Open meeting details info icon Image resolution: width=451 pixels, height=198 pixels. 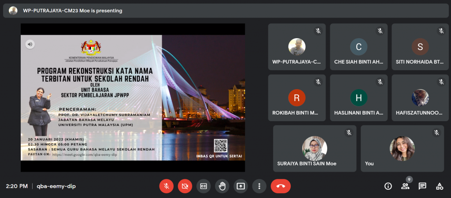388,186
